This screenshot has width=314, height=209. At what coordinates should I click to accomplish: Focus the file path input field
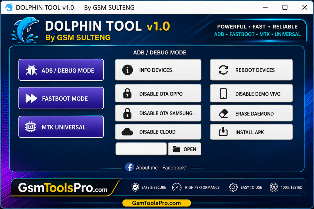tap(141, 149)
